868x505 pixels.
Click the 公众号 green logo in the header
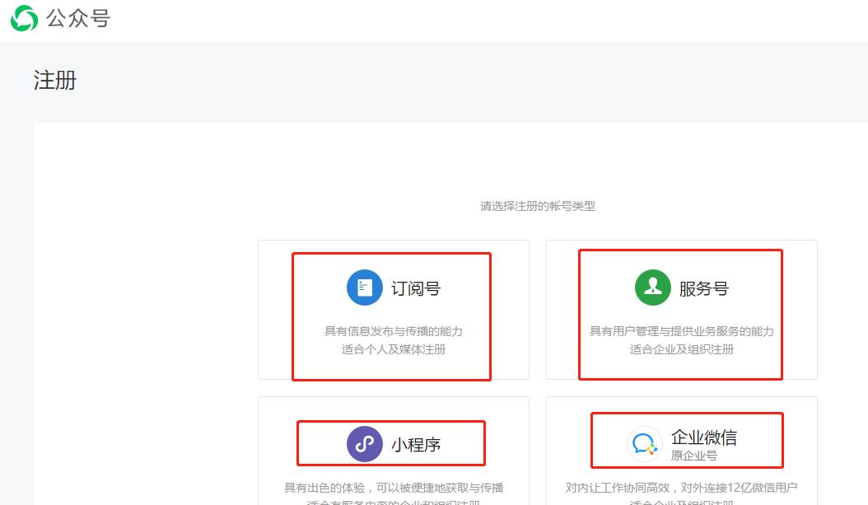coord(26,17)
